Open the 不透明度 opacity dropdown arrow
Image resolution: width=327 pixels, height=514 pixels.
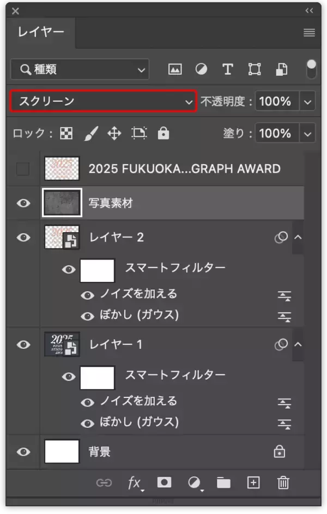pos(307,101)
